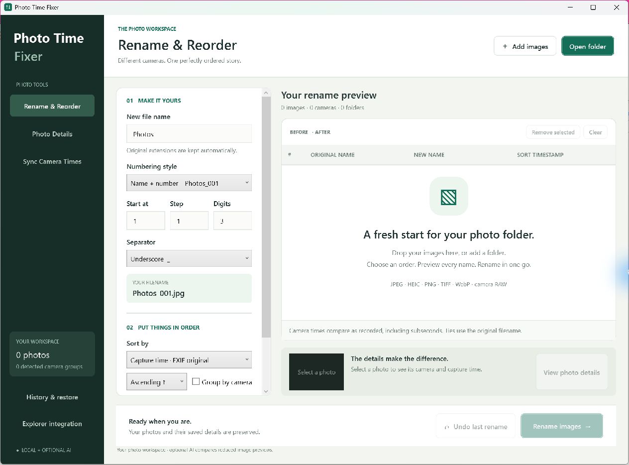
Task: Click the scroll down arrow of settings panel
Action: click(266, 391)
